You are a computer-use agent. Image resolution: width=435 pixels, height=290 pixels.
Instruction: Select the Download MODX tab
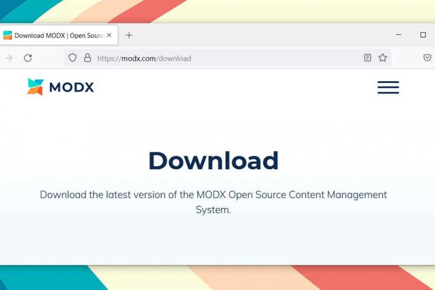pyautogui.click(x=59, y=35)
